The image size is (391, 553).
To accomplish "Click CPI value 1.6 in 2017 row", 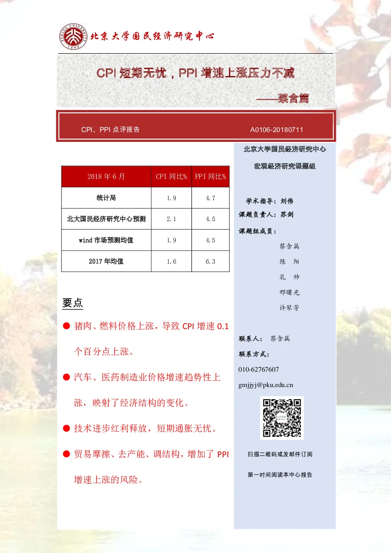I will (171, 262).
